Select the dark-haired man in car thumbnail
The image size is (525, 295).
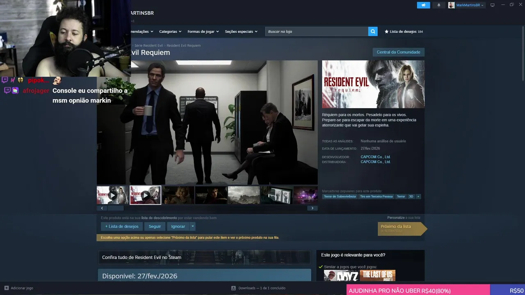click(x=211, y=195)
